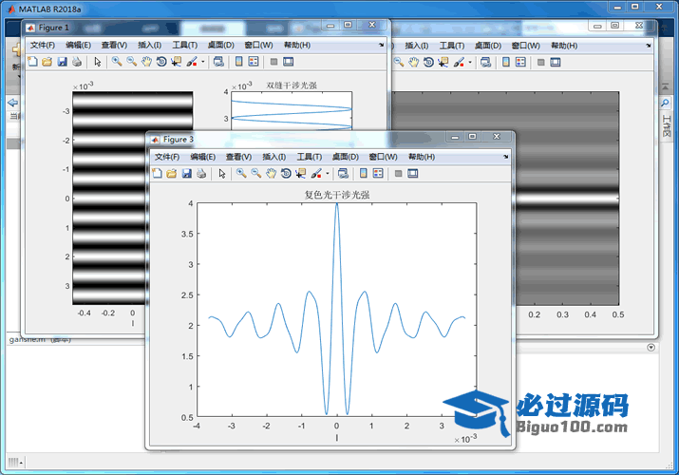Viewport: 679px width, 475px height.
Task: Toggle Data Cursor tool in Figure 3
Action: pos(301,174)
